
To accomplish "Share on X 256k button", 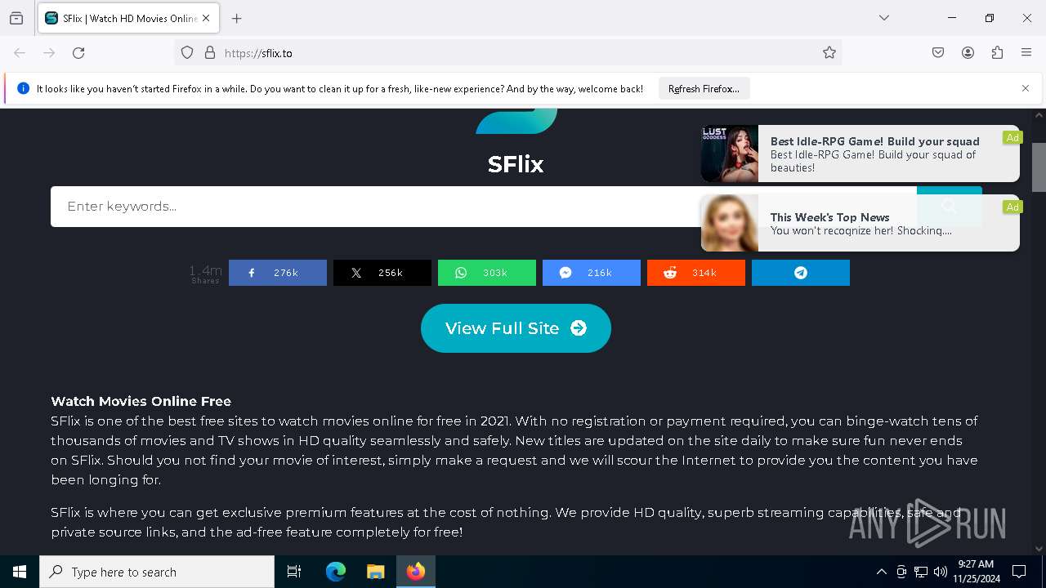I will click(x=382, y=273).
